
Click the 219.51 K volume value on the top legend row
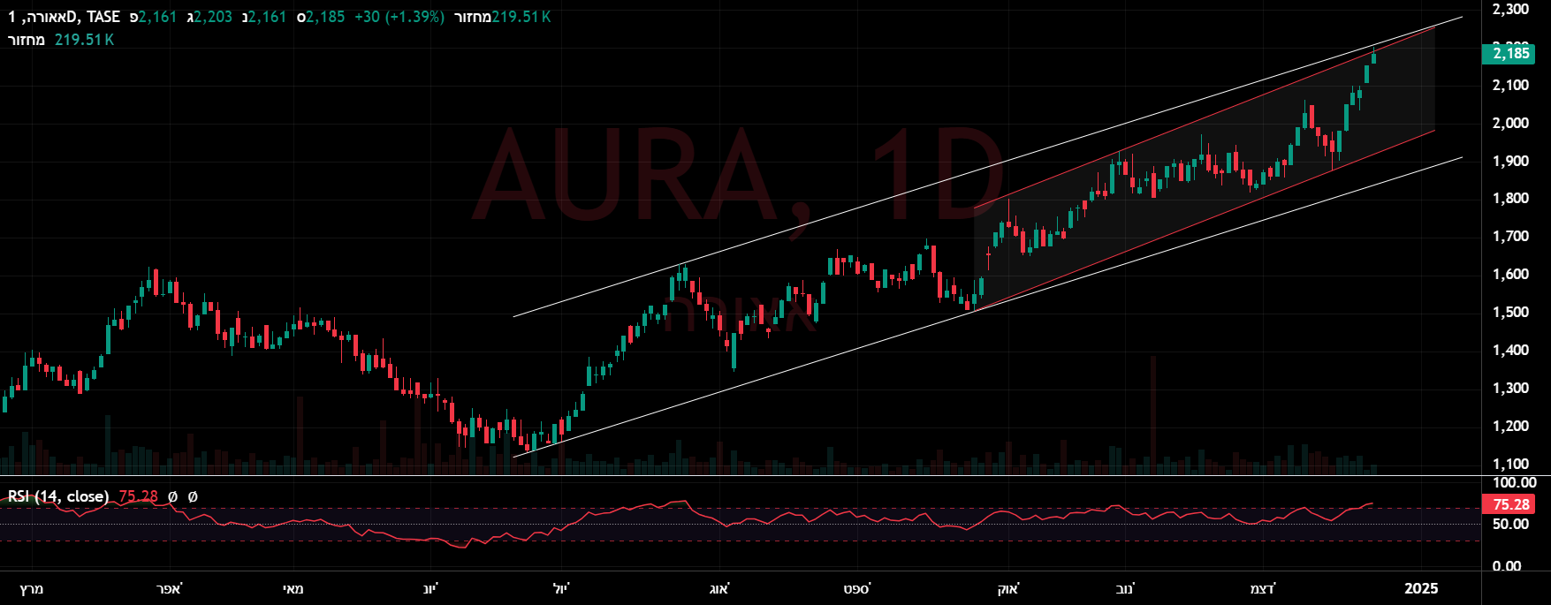click(x=521, y=17)
